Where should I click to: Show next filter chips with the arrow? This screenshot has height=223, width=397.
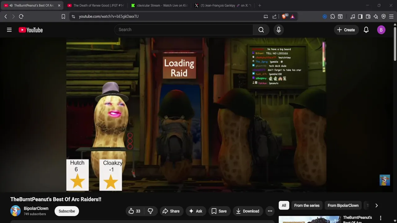[377, 206]
